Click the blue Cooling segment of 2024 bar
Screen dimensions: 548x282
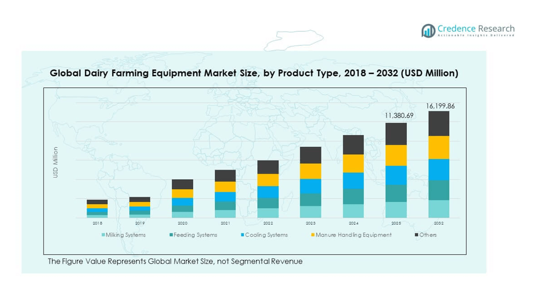(x=353, y=181)
